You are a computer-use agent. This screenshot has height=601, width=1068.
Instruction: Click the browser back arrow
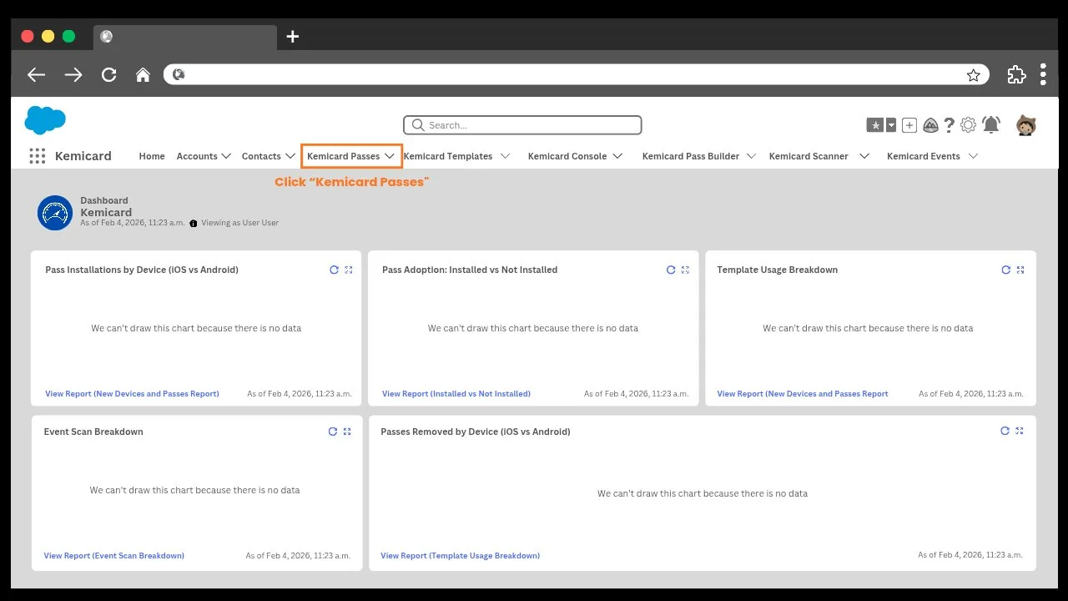point(36,74)
